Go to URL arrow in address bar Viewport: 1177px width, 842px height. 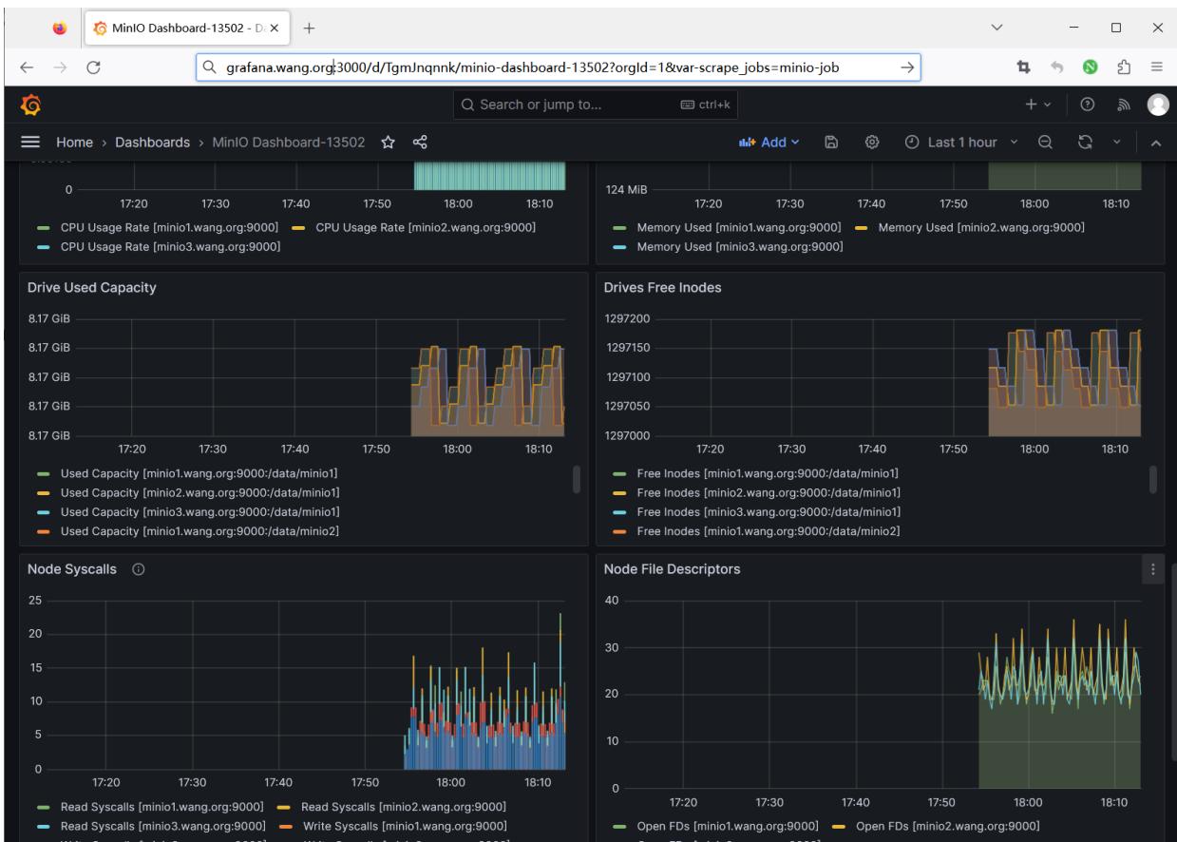click(x=906, y=67)
